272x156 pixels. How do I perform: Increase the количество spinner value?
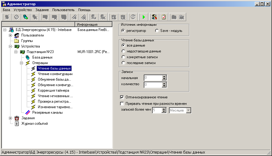(164, 83)
